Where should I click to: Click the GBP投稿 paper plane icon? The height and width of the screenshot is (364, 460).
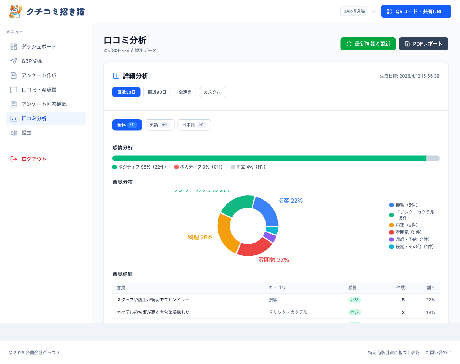(14, 61)
